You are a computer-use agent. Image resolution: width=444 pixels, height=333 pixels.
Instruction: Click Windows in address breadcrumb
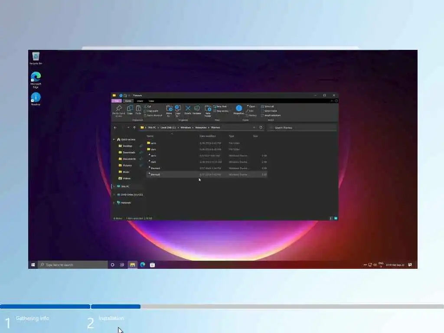[x=186, y=127]
